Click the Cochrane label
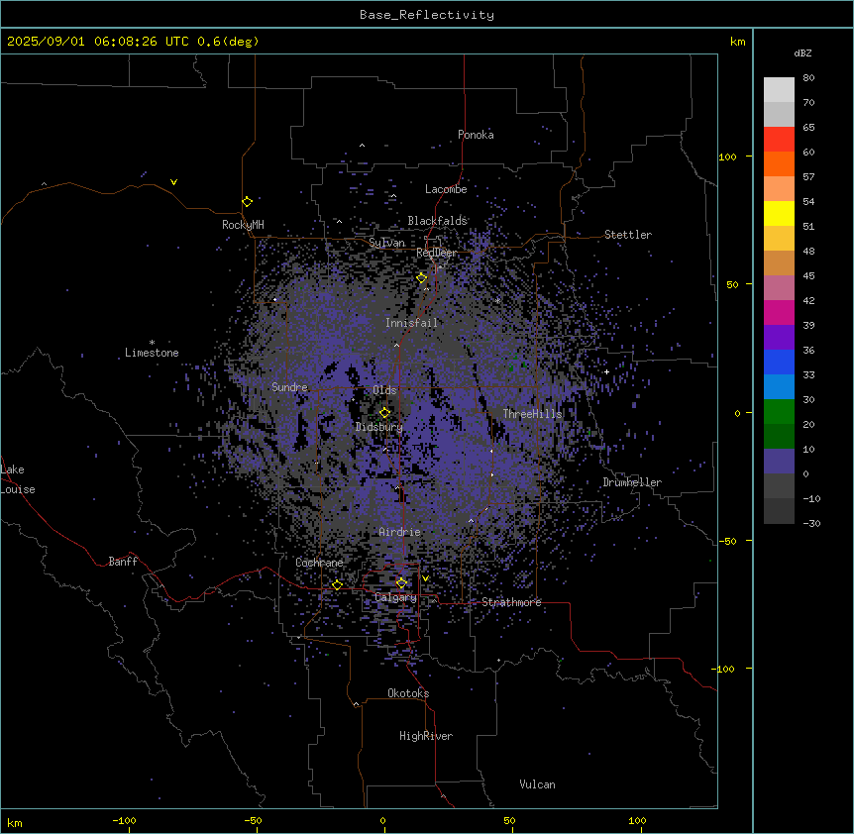 [319, 563]
